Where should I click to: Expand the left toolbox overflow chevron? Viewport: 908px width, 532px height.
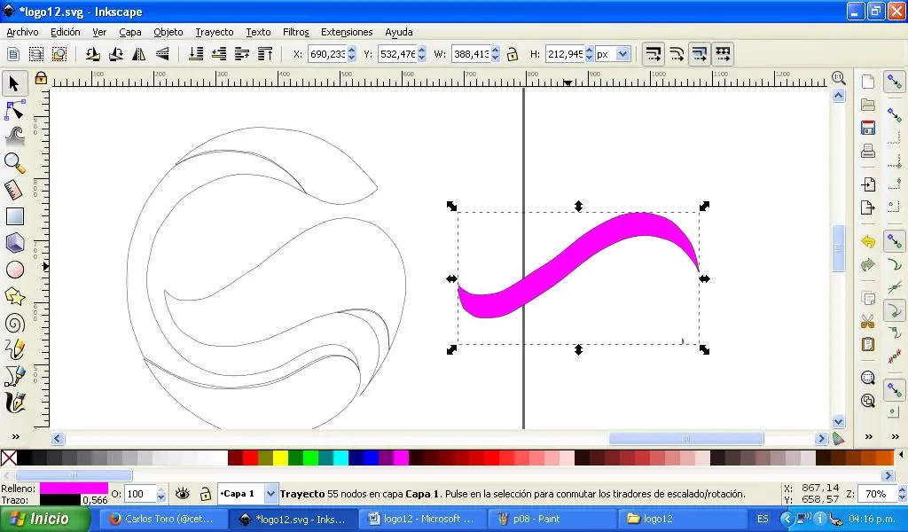point(16,436)
